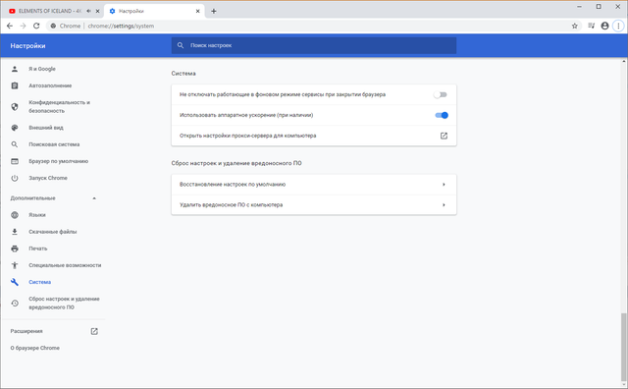Enable background services toggle (Не отключать работающие в фоновом режиме)

[x=441, y=94]
